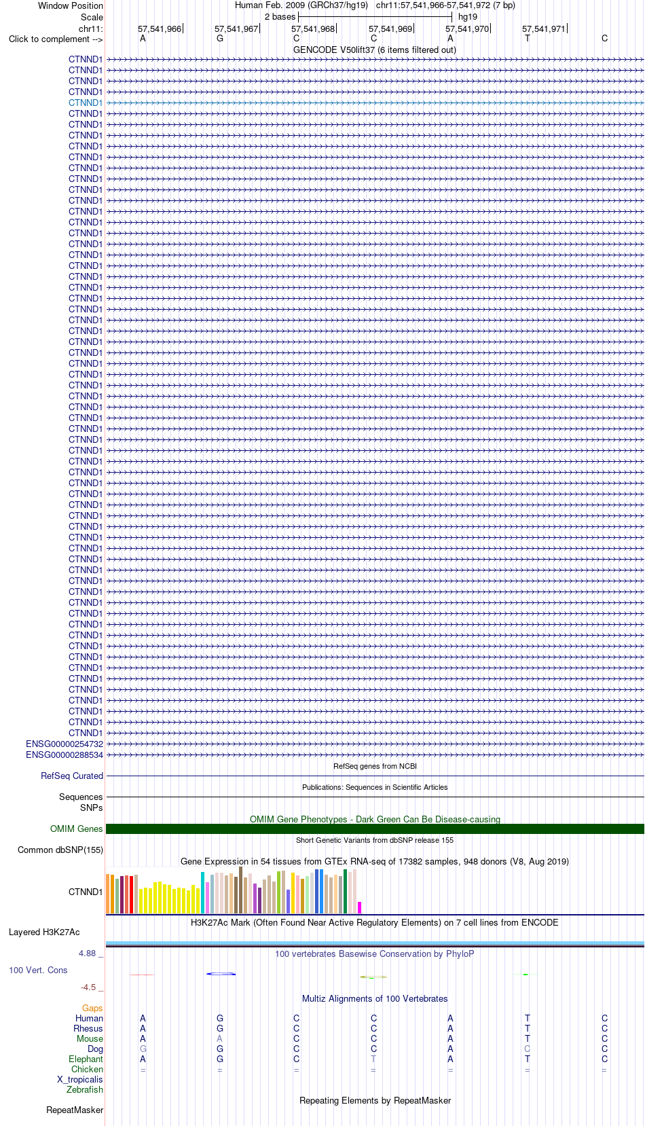Click the 57,541,970 position marker
Image resolution: width=645 pixels, height=1126 pixels.
pyautogui.click(x=467, y=29)
